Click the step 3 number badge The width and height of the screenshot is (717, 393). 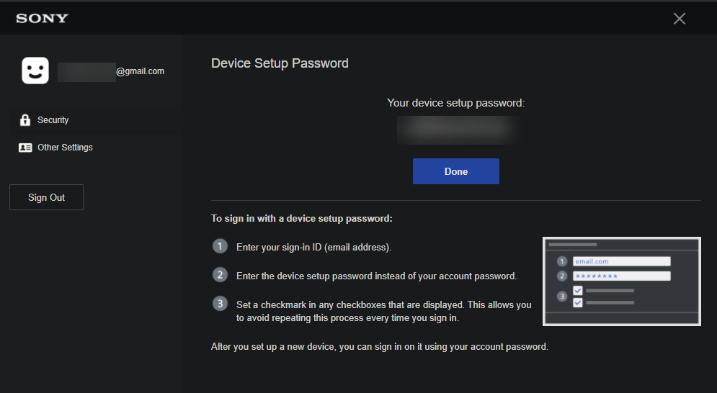[x=220, y=303]
